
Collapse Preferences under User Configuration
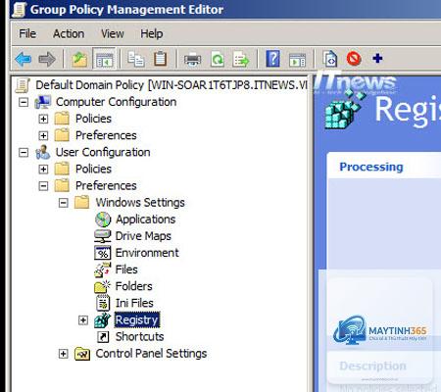point(43,186)
